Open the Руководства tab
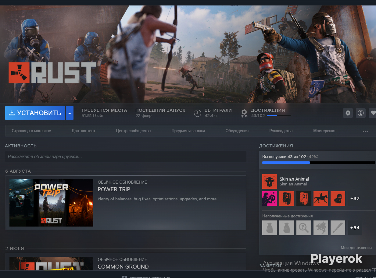376x278 pixels. point(281,131)
